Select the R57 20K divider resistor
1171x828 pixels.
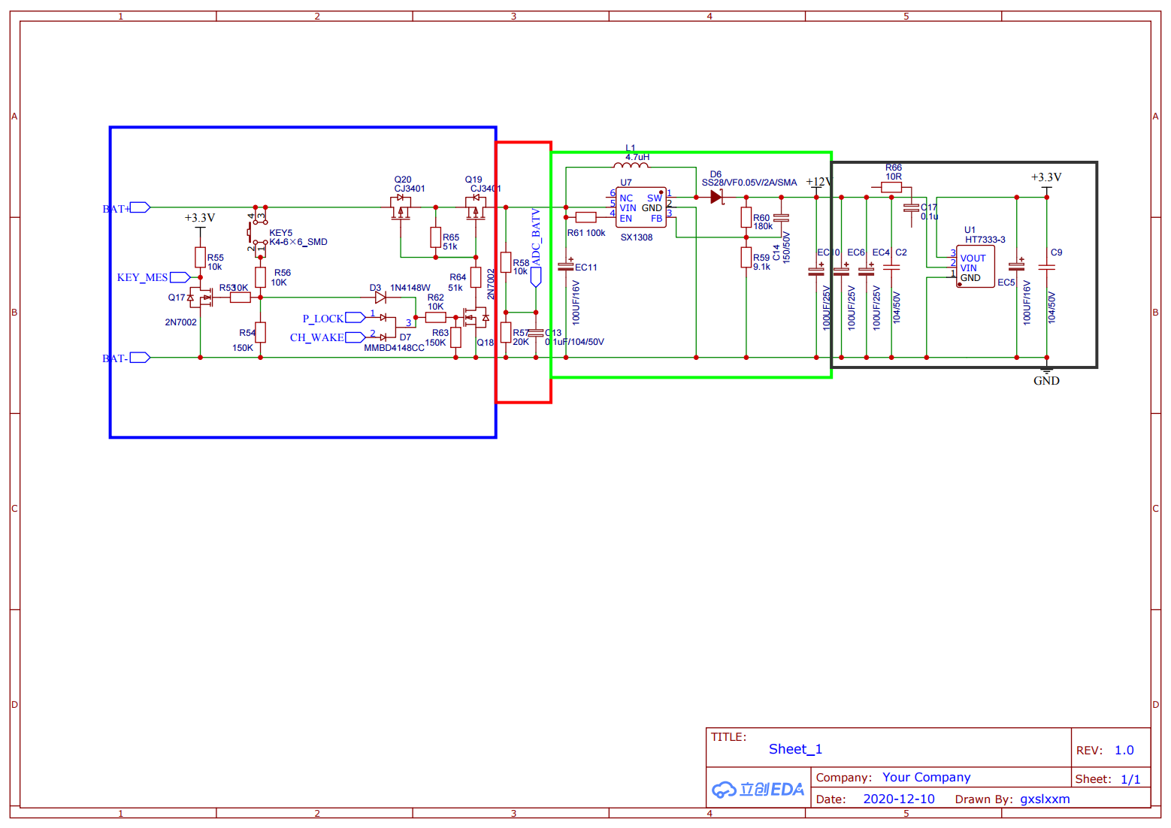point(506,332)
